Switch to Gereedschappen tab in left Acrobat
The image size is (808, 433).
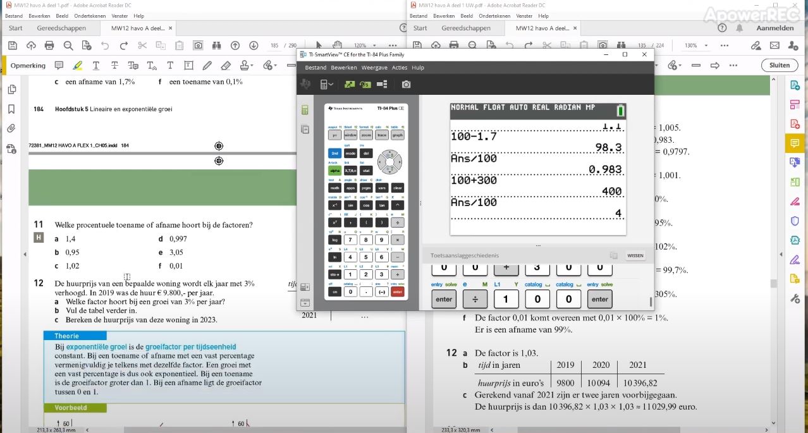tap(61, 28)
